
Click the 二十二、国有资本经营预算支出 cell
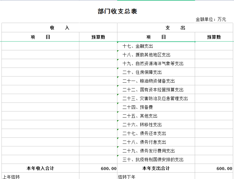click(x=153, y=90)
